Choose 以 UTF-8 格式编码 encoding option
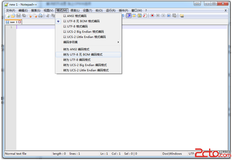Viewport: 232px width, 160px height. (88, 27)
